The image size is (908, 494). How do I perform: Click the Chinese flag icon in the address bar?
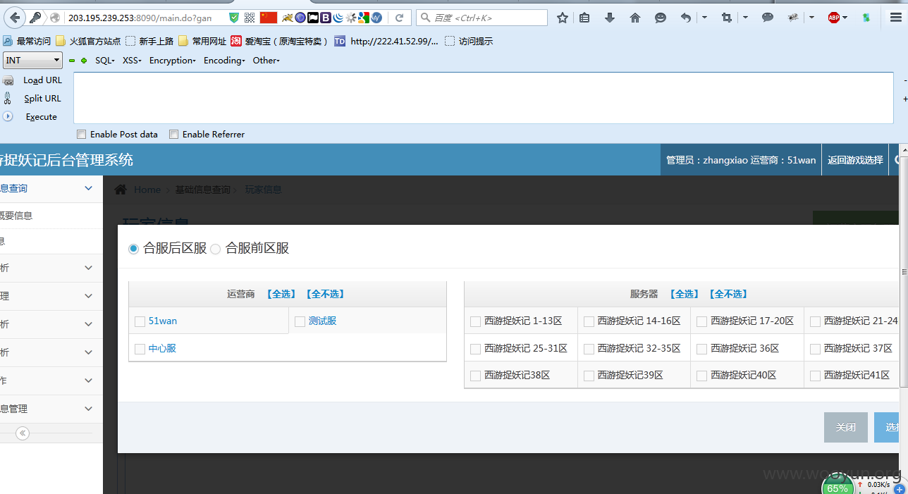pos(269,18)
